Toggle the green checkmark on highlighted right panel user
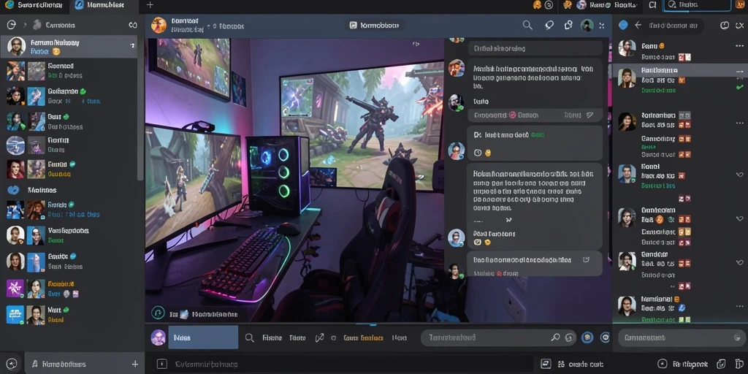748x374 pixels. 739,87
